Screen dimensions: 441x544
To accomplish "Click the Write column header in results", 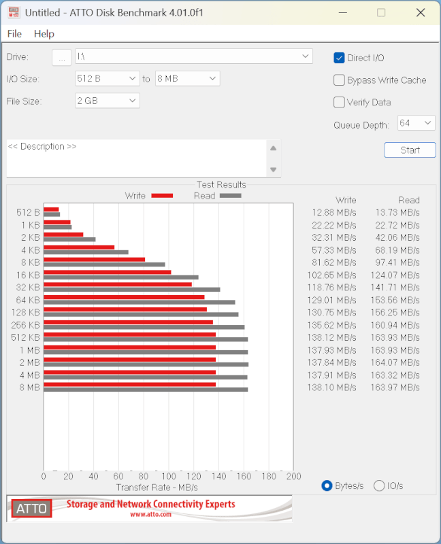I will pos(346,200).
